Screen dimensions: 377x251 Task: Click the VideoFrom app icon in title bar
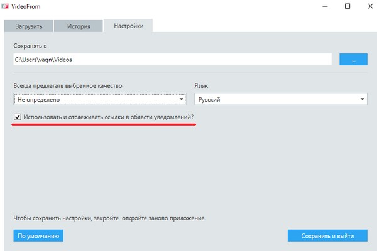tap(5, 6)
